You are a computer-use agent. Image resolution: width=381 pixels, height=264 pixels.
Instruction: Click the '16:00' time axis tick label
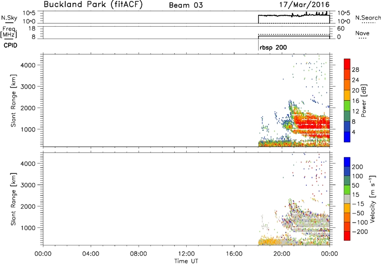click(234, 254)
